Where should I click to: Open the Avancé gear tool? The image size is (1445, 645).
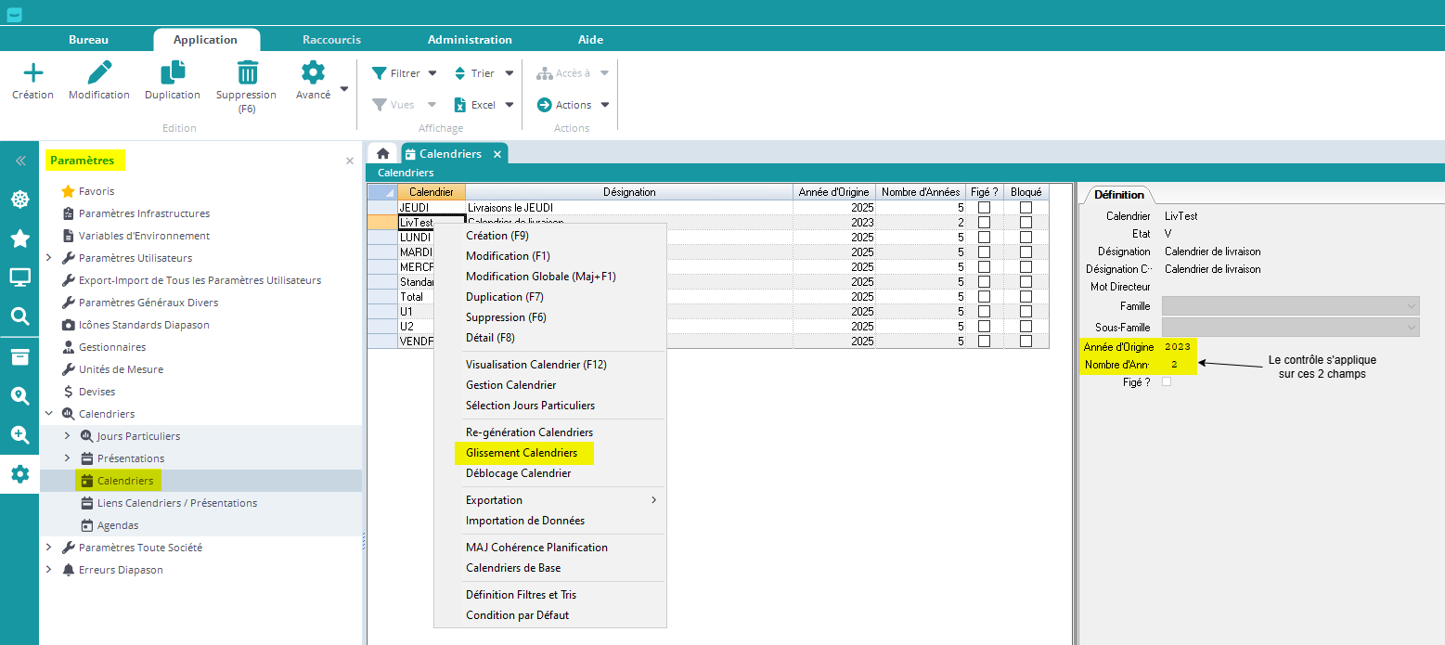313,73
